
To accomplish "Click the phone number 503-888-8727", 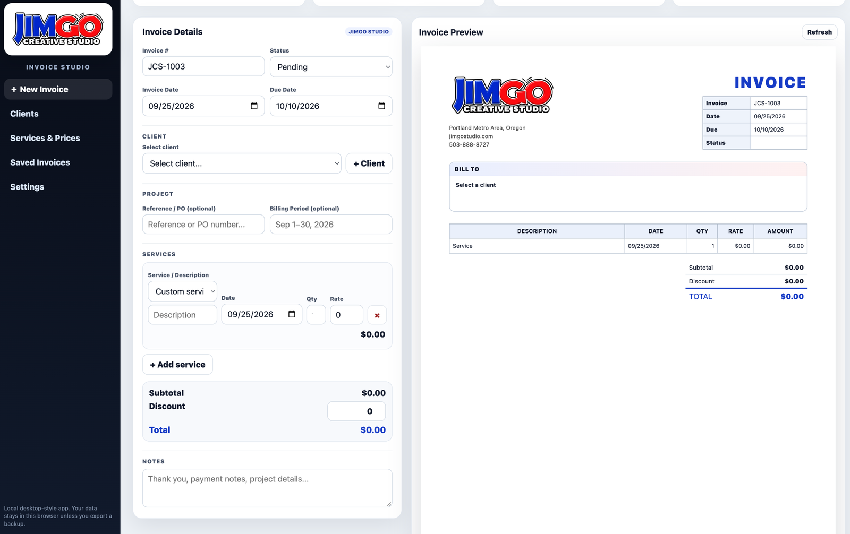I will [x=469, y=144].
